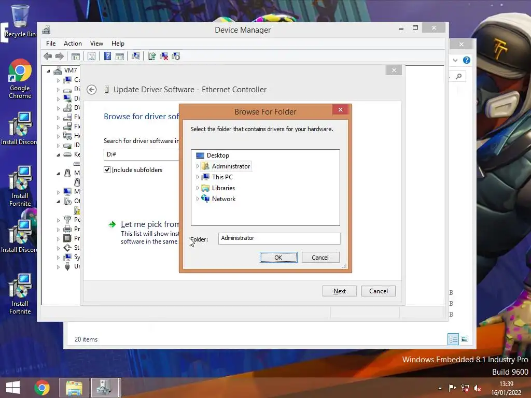The height and width of the screenshot is (398, 531).
Task: Click the Forward arrow in Device Manager toolbar
Action: click(60, 56)
